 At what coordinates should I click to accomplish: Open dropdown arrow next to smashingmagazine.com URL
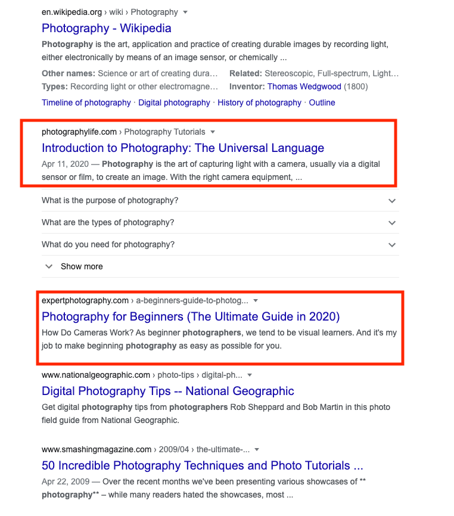tap(257, 449)
